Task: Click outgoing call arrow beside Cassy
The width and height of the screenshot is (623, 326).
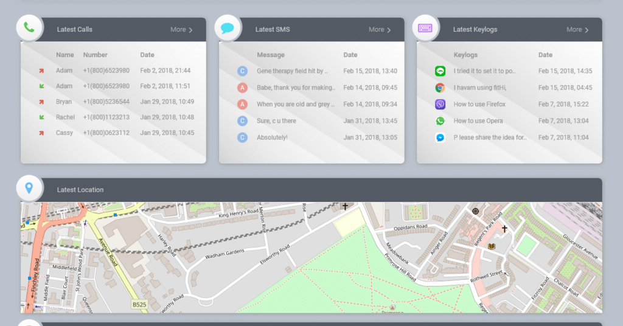Action: coord(41,133)
